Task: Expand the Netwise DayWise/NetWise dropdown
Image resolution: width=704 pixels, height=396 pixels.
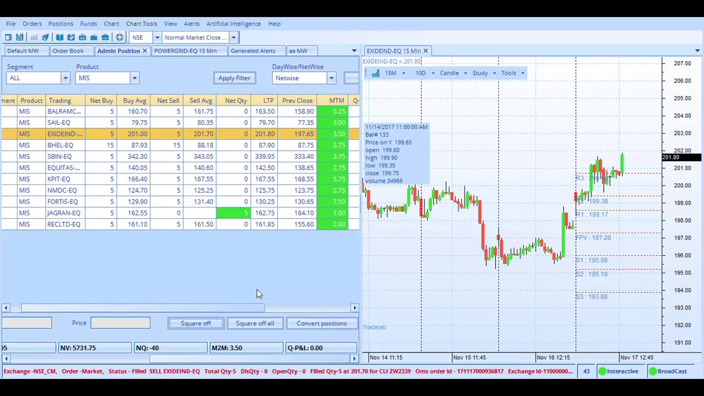Action: (331, 78)
